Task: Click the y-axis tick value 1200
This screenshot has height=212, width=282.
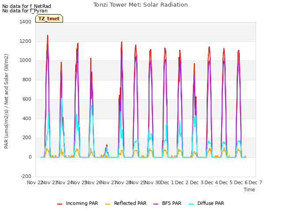Action: (26, 41)
